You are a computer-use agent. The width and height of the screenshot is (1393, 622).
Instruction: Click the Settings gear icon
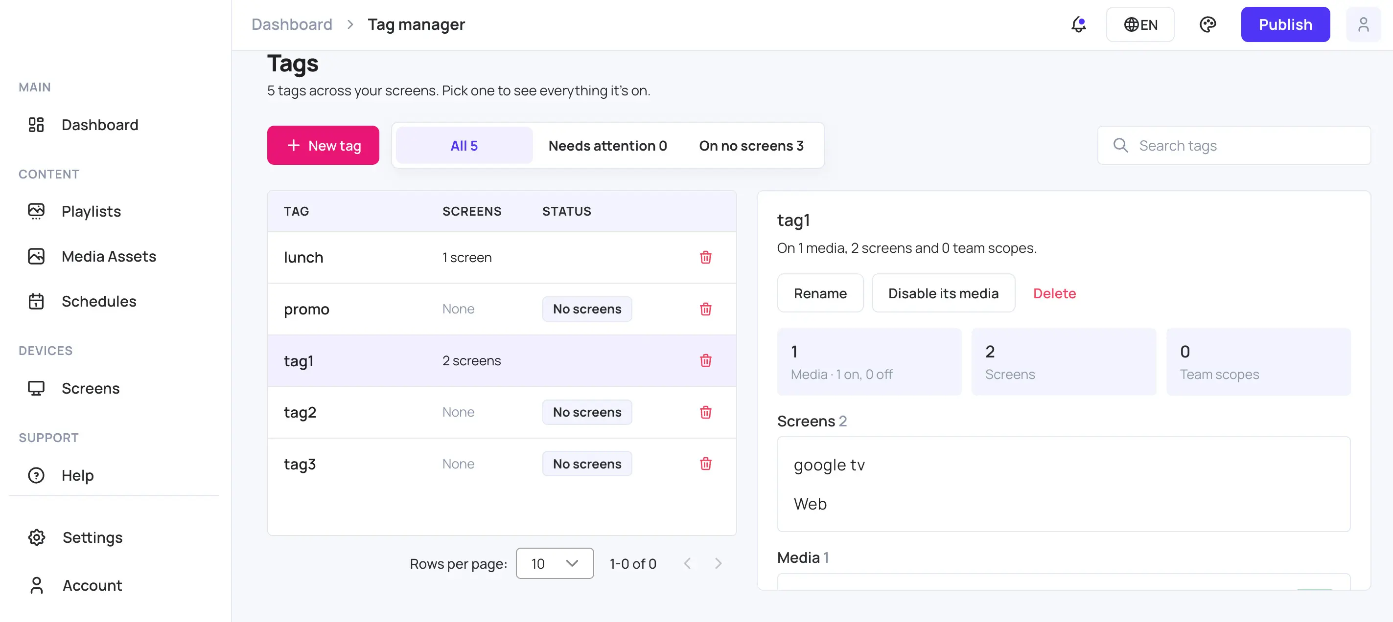click(x=37, y=537)
